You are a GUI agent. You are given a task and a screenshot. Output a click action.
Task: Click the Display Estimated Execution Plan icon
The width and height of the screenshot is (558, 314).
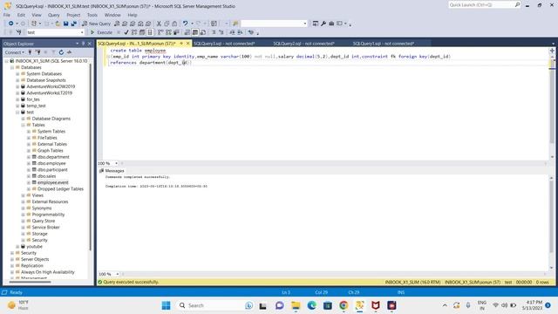point(134,32)
